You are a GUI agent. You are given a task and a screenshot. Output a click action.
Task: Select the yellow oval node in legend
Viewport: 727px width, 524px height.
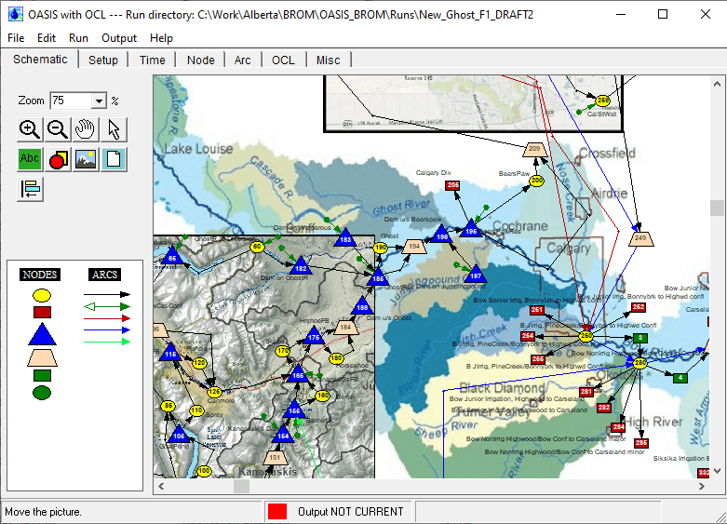[x=42, y=295]
